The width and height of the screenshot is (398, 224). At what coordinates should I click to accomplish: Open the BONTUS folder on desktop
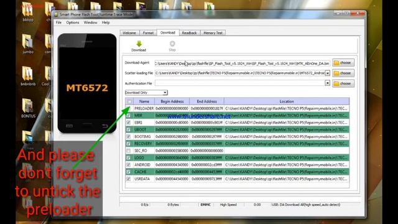tap(28, 108)
